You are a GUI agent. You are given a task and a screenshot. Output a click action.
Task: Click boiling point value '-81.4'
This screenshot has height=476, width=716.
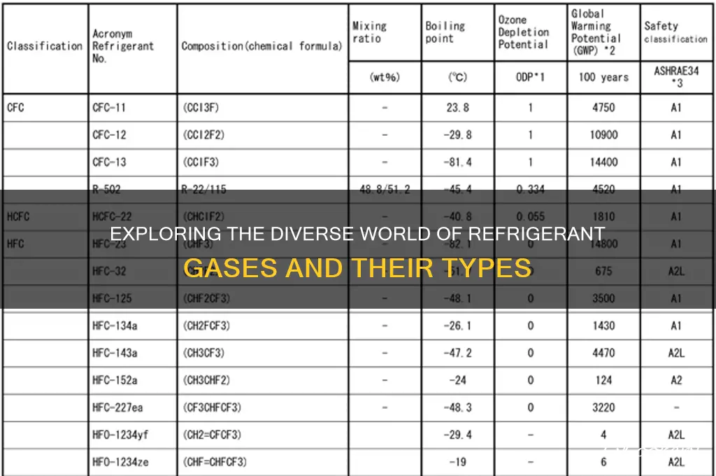coord(457,162)
